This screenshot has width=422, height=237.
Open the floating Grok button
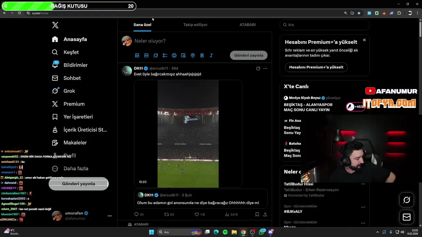407,200
